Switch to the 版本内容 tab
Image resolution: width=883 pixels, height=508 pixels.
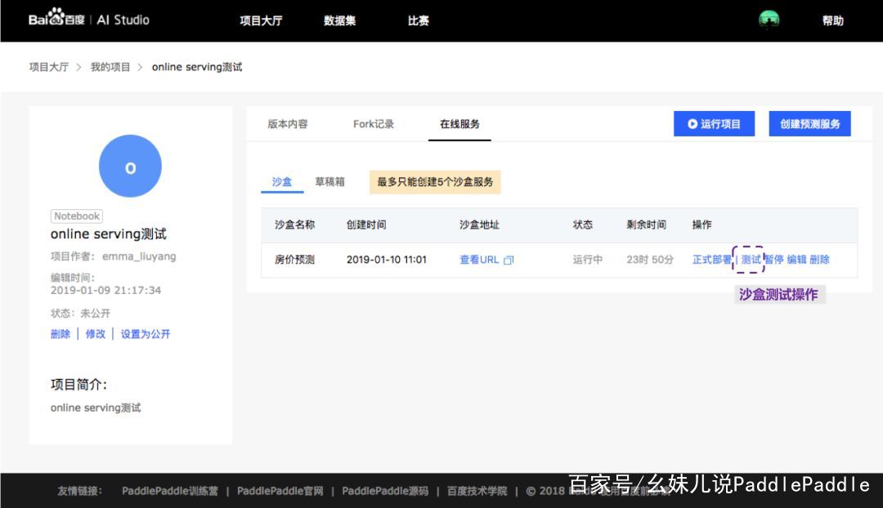(x=288, y=124)
